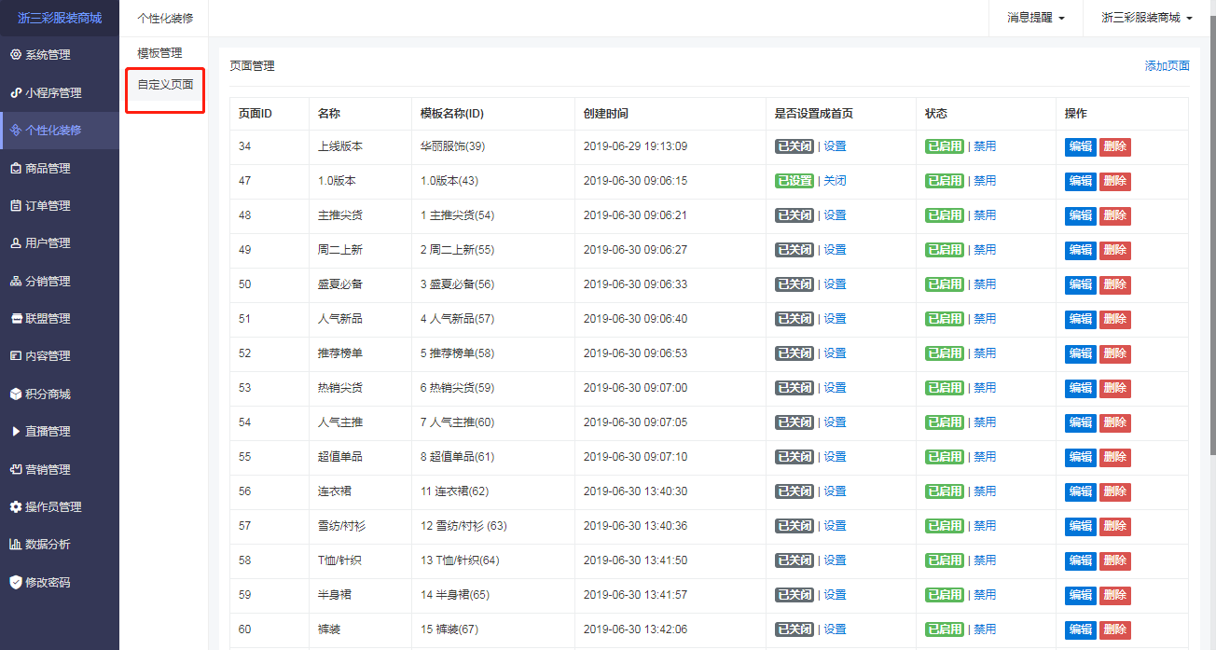Click 删除 for the 裤装 row
This screenshot has height=650, width=1216.
[1115, 629]
